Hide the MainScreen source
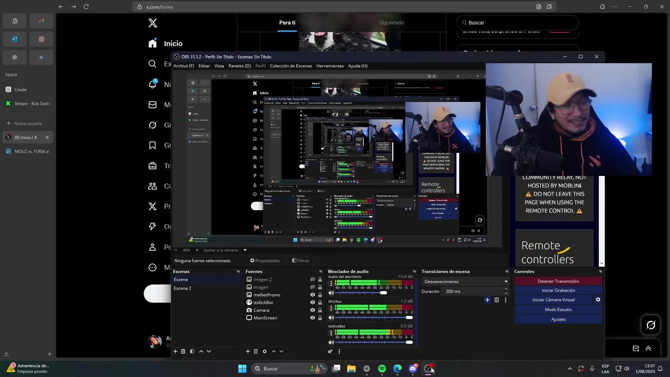This screenshot has width=670, height=377. (312, 318)
